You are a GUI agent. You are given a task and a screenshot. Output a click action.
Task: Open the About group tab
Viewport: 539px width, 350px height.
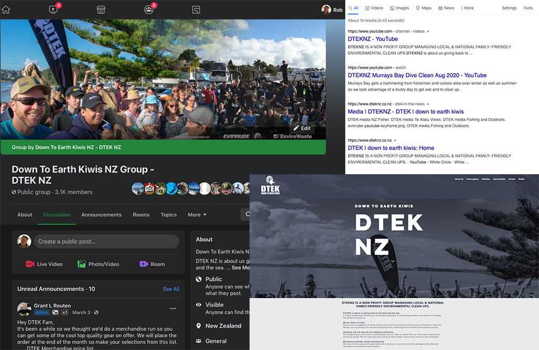tap(25, 215)
